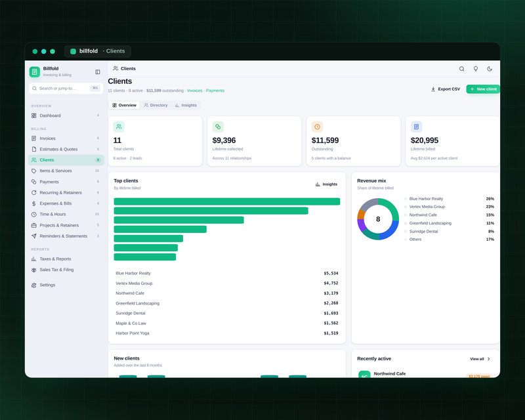Click the Billfold logo icon
This screenshot has height=420, width=525.
[x=35, y=72]
